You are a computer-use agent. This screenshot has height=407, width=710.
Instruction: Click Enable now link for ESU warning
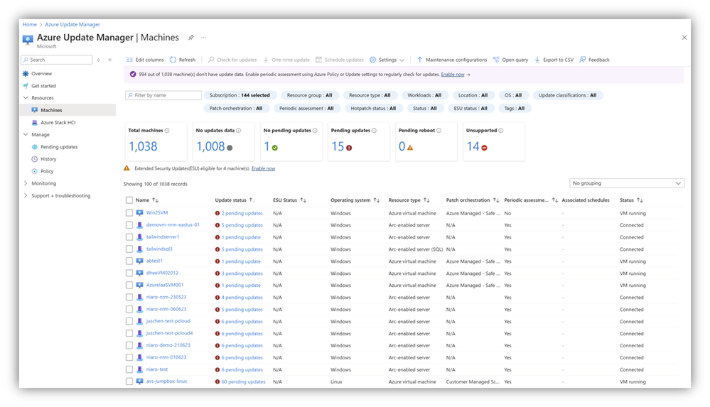tap(263, 168)
